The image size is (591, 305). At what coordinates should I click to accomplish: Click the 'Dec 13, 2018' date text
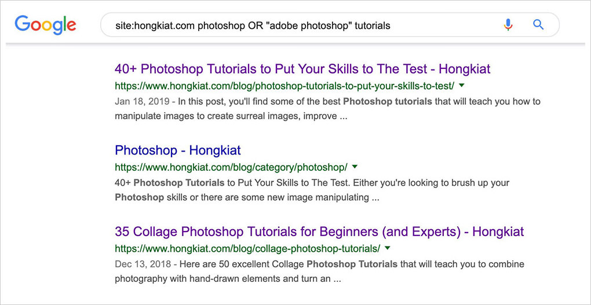[x=143, y=264]
